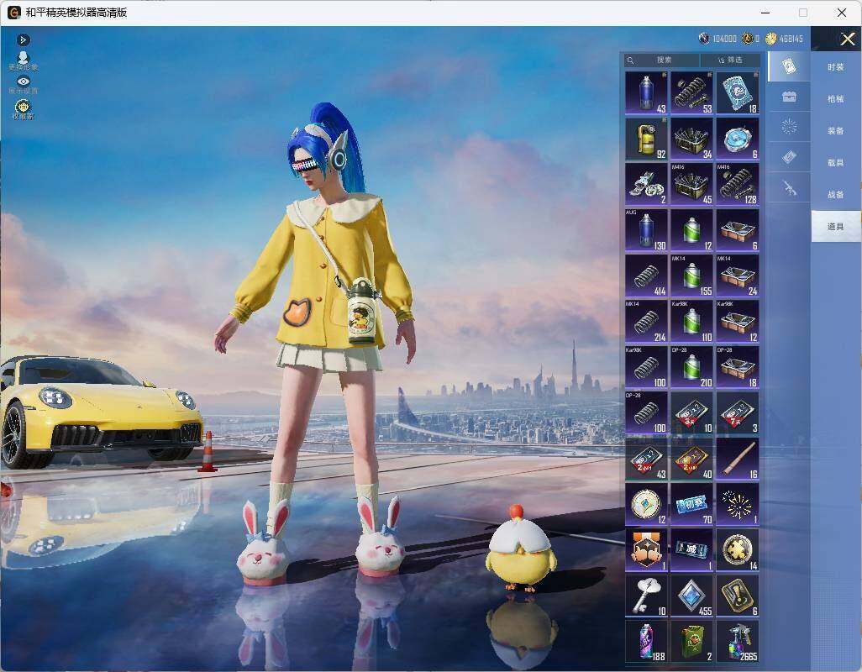Screen dimensions: 862x672
Task: Select the yellow canister item with count 92
Action: coord(647,139)
